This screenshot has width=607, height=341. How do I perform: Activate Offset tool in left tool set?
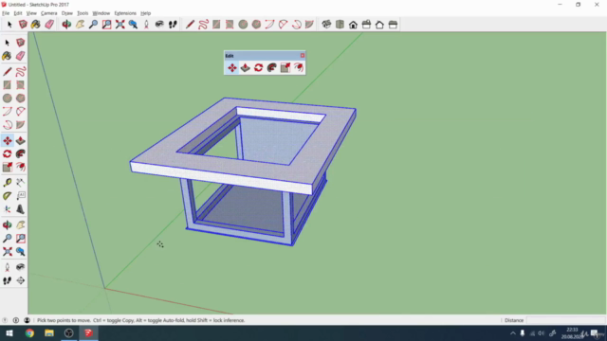pos(21,167)
